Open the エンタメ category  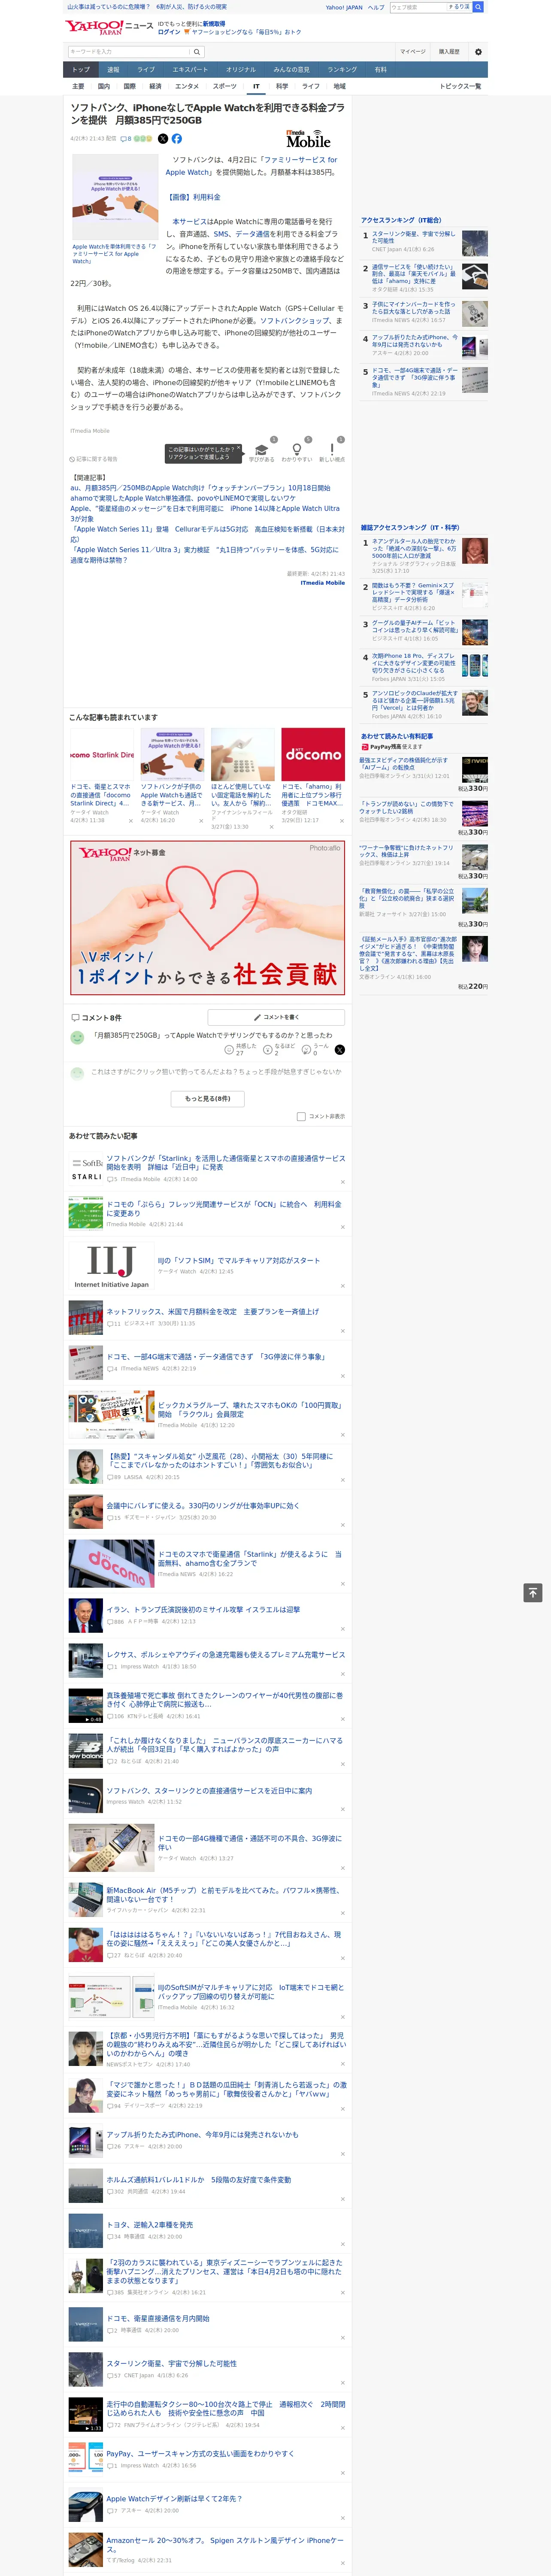tap(187, 87)
